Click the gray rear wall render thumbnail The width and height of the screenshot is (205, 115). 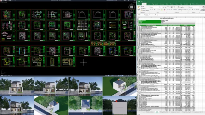tap(119, 106)
